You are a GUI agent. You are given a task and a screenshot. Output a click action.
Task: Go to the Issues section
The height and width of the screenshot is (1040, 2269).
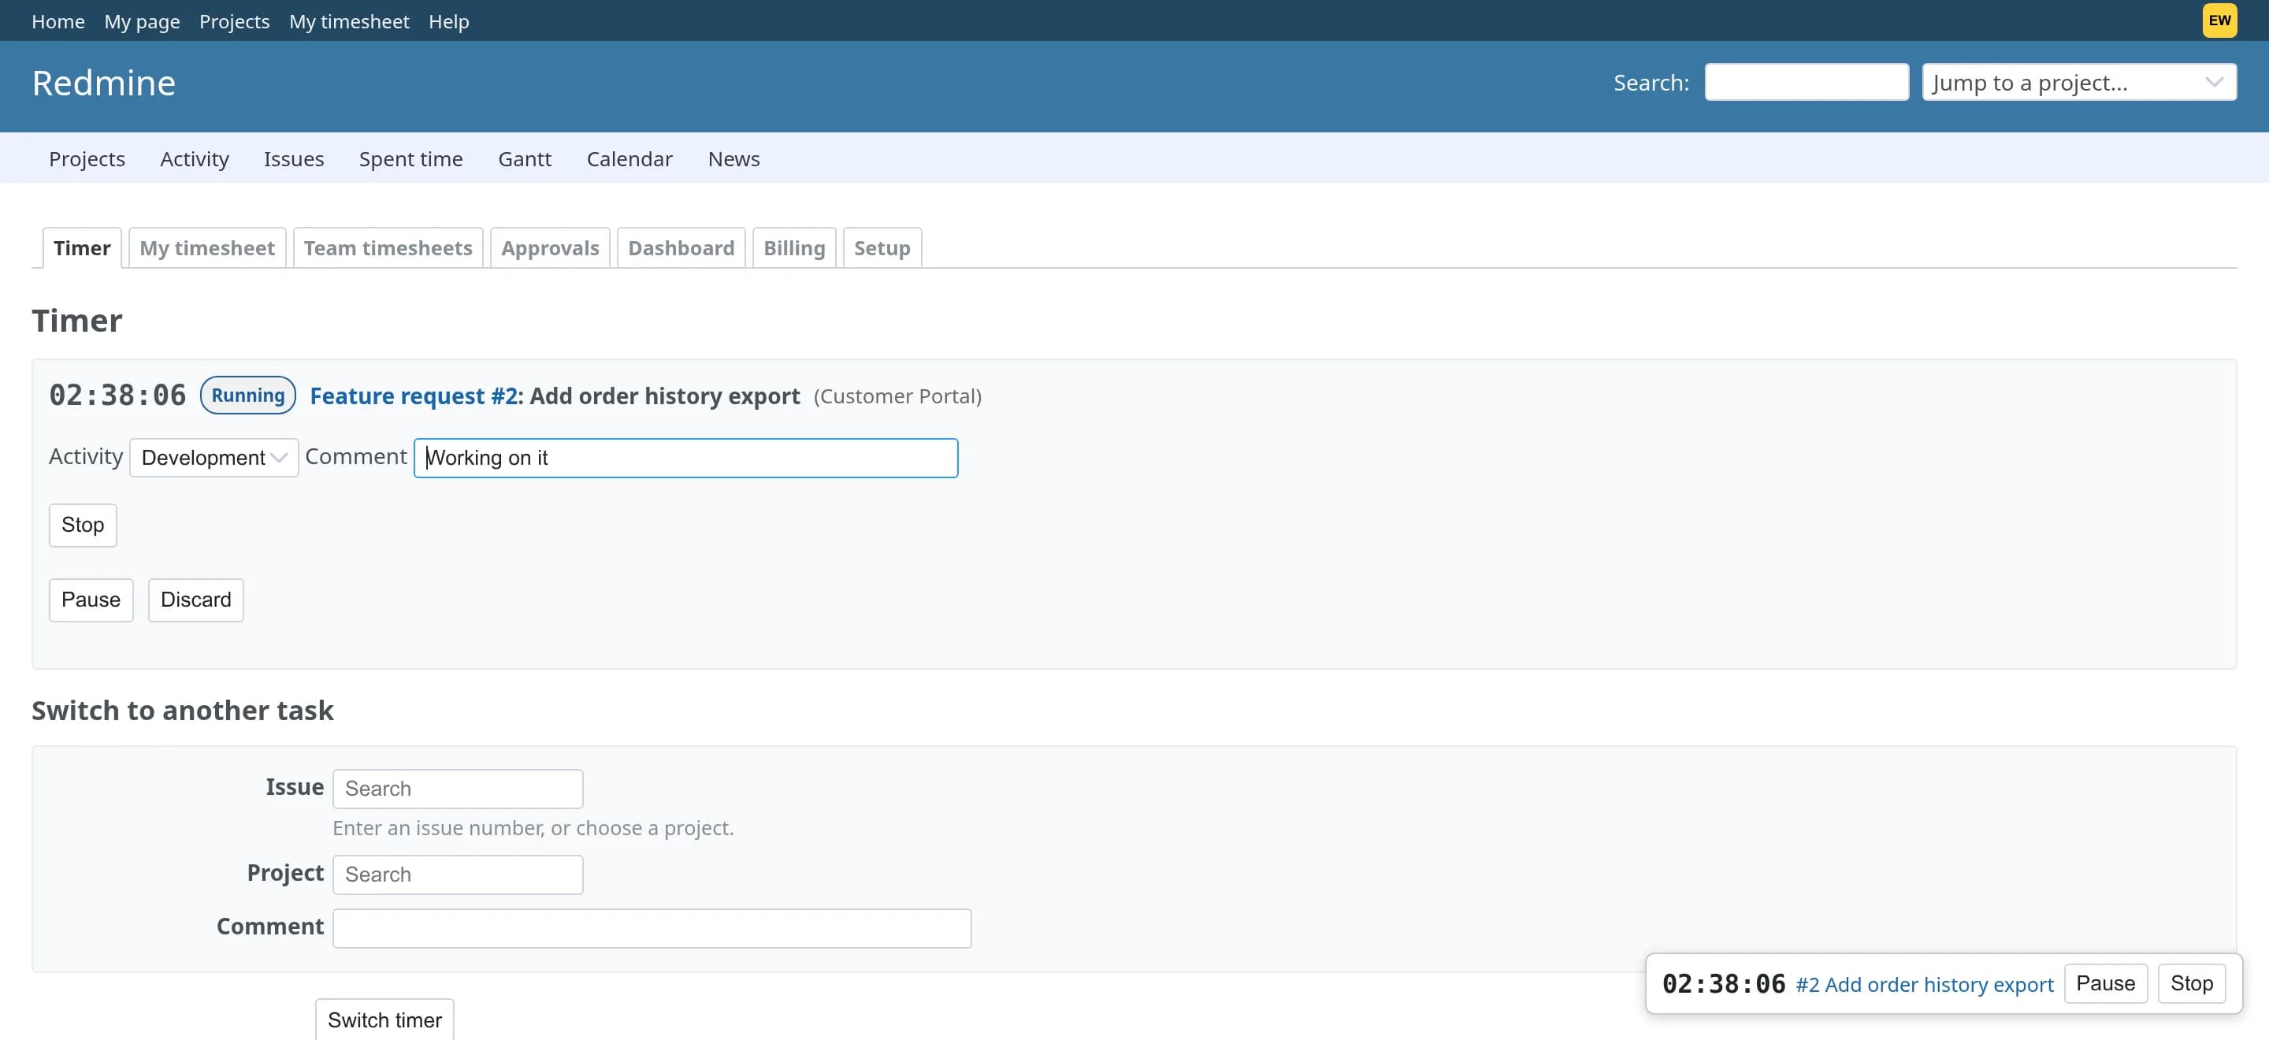(294, 158)
